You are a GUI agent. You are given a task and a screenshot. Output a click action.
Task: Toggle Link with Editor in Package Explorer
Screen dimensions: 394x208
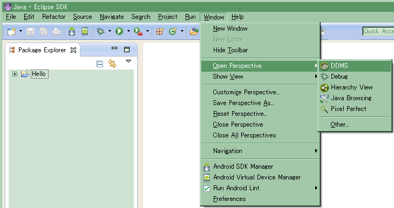112,64
